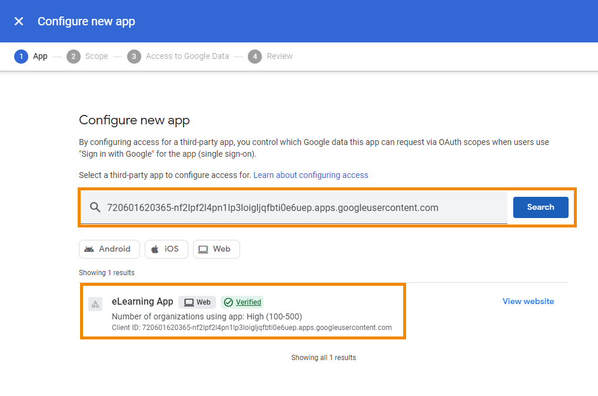Screen dimensions: 598x396
Task: Click the step 4 Review circle indicator
Action: coord(255,56)
